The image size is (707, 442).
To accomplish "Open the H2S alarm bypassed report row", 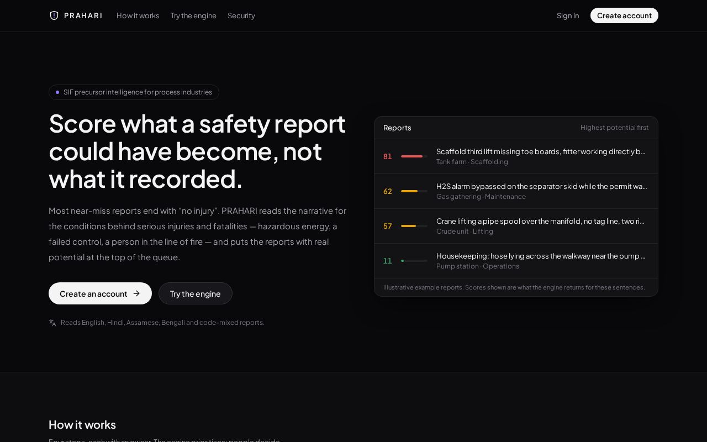I will pos(516,191).
